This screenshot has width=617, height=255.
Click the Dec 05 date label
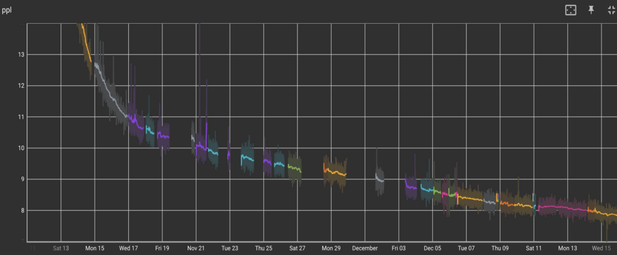click(433, 248)
